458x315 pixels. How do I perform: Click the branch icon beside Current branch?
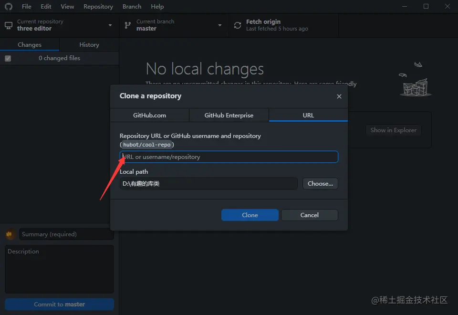point(128,25)
